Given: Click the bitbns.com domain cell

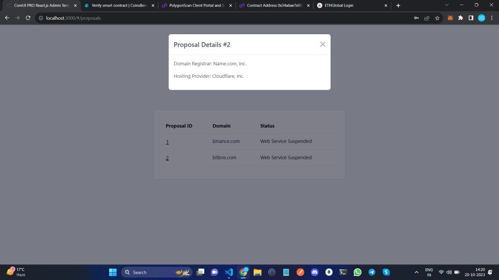Looking at the screenshot, I should click(225, 157).
